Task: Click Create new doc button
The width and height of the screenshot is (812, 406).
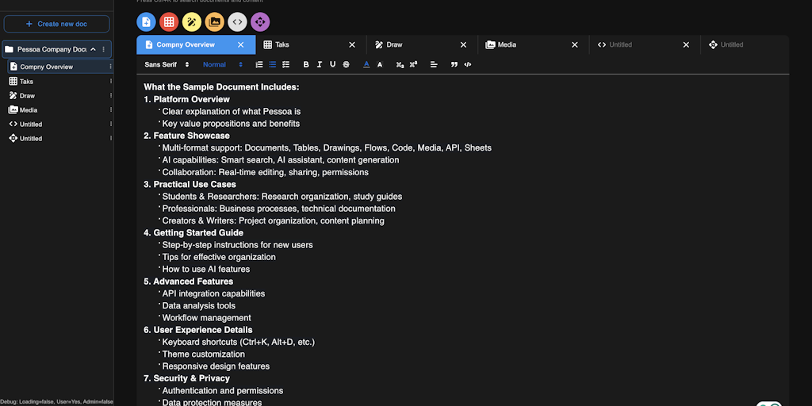Action: pos(56,24)
